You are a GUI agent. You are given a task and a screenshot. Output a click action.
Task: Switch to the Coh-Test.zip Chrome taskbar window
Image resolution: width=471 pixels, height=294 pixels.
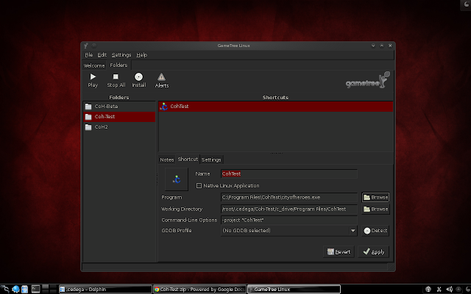click(x=199, y=289)
